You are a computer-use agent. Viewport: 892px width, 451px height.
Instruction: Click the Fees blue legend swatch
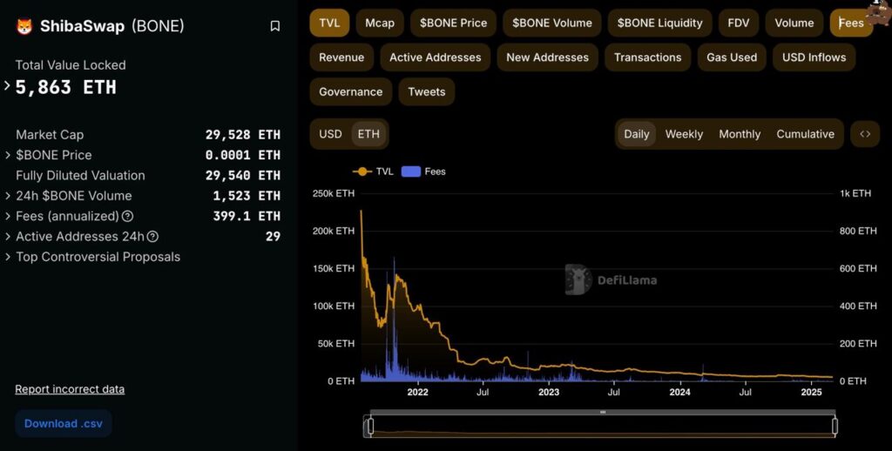pyautogui.click(x=411, y=172)
